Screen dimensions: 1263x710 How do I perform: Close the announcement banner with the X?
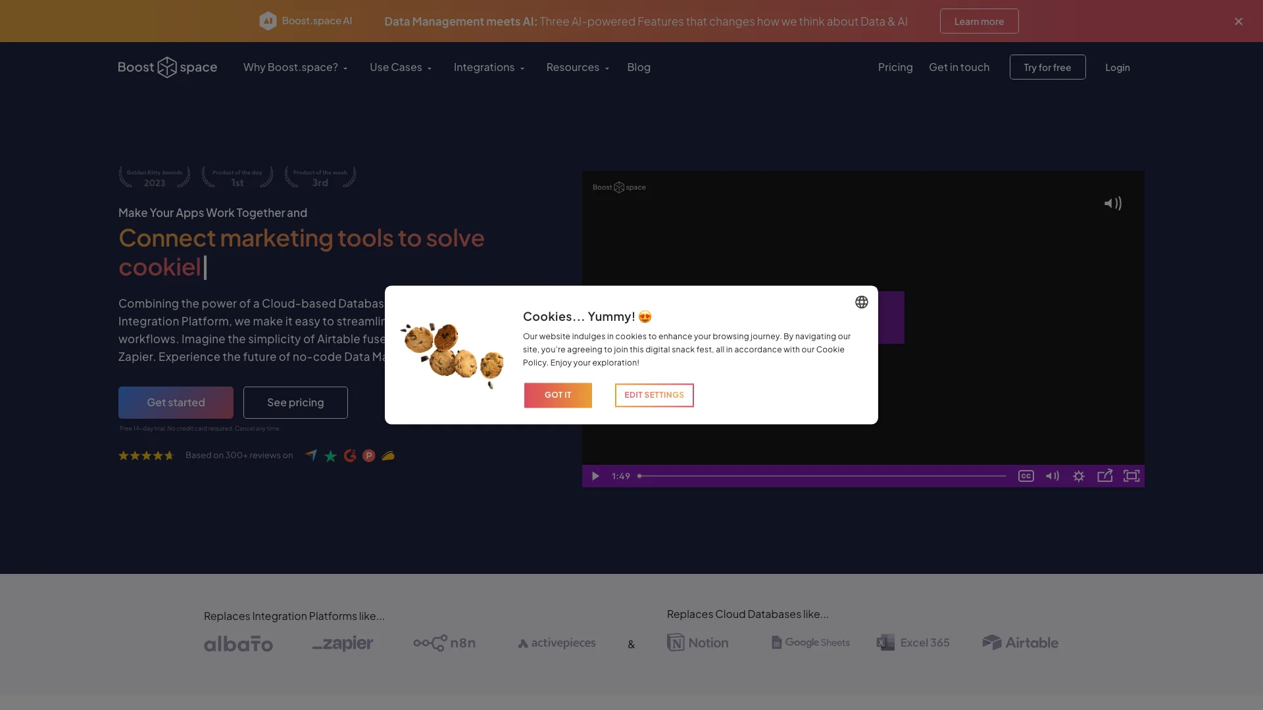click(1239, 21)
